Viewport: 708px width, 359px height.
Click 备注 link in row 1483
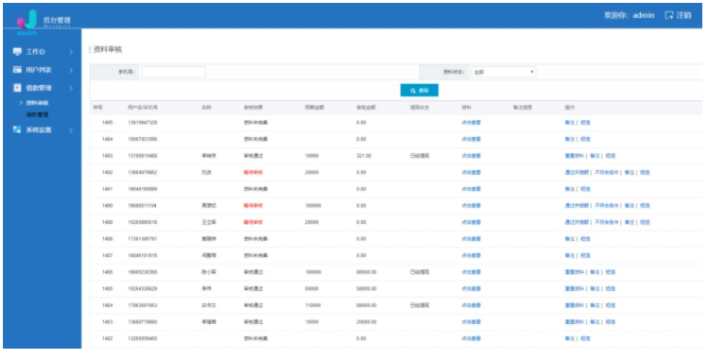point(595,322)
